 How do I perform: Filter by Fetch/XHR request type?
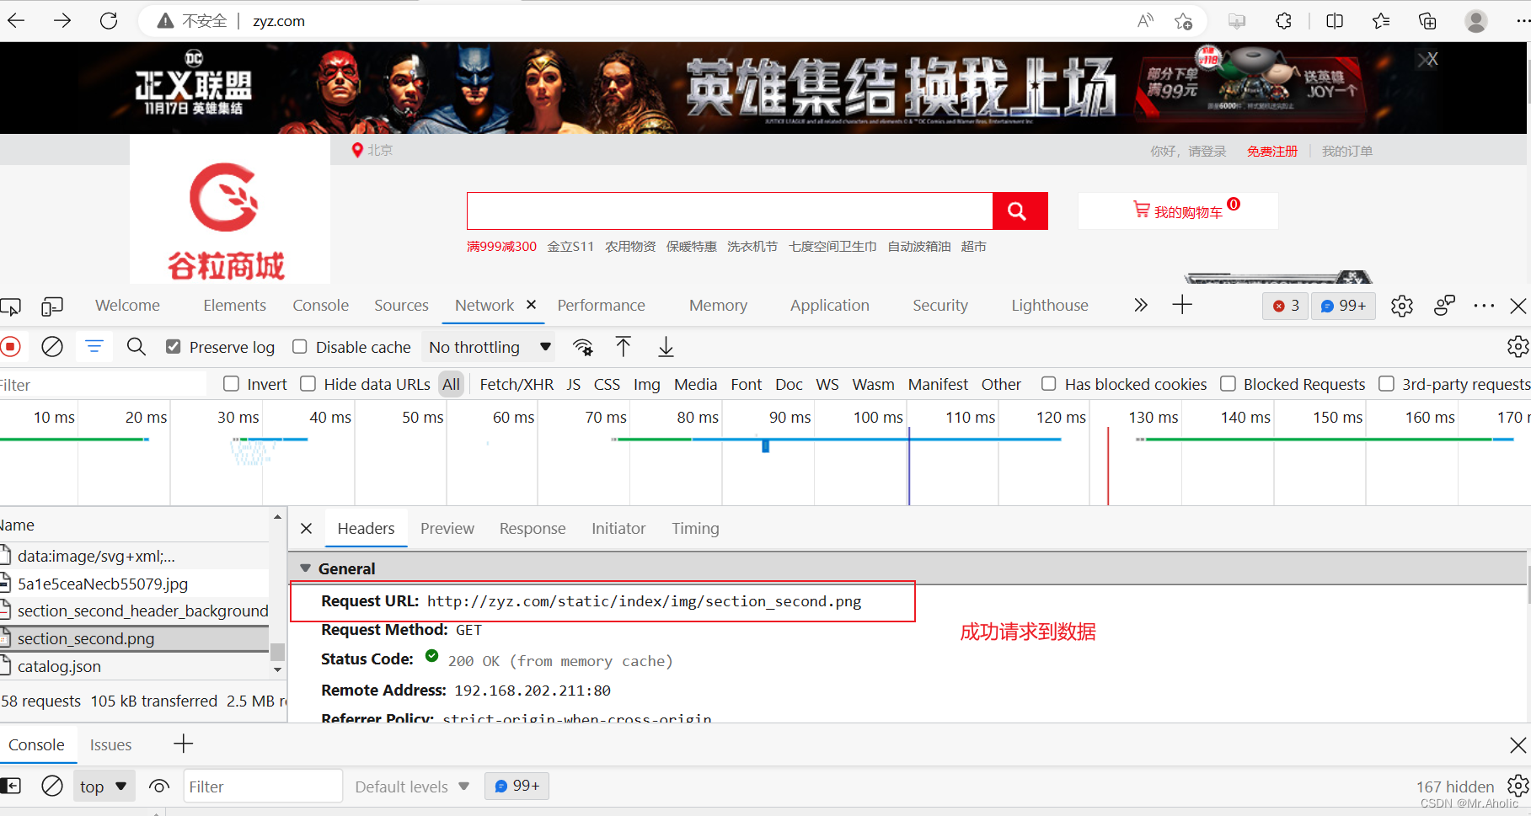tap(517, 385)
